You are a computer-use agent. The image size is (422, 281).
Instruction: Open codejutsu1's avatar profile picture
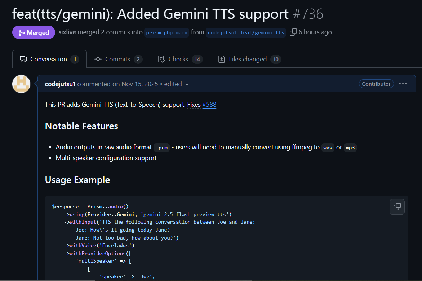pyautogui.click(x=21, y=84)
